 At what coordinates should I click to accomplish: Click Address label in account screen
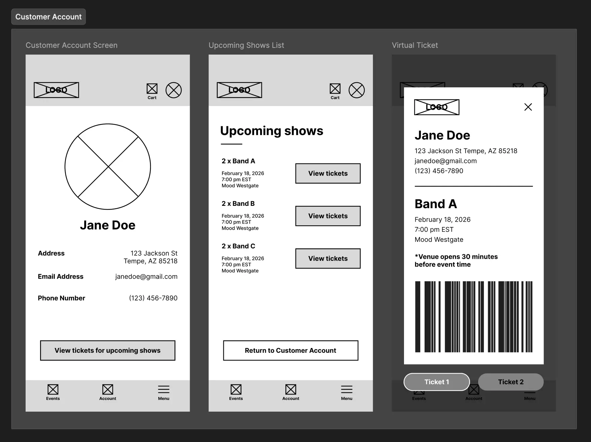click(51, 253)
